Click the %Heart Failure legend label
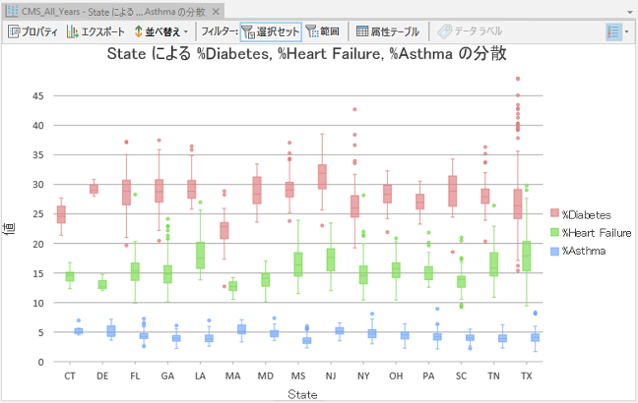 (596, 233)
